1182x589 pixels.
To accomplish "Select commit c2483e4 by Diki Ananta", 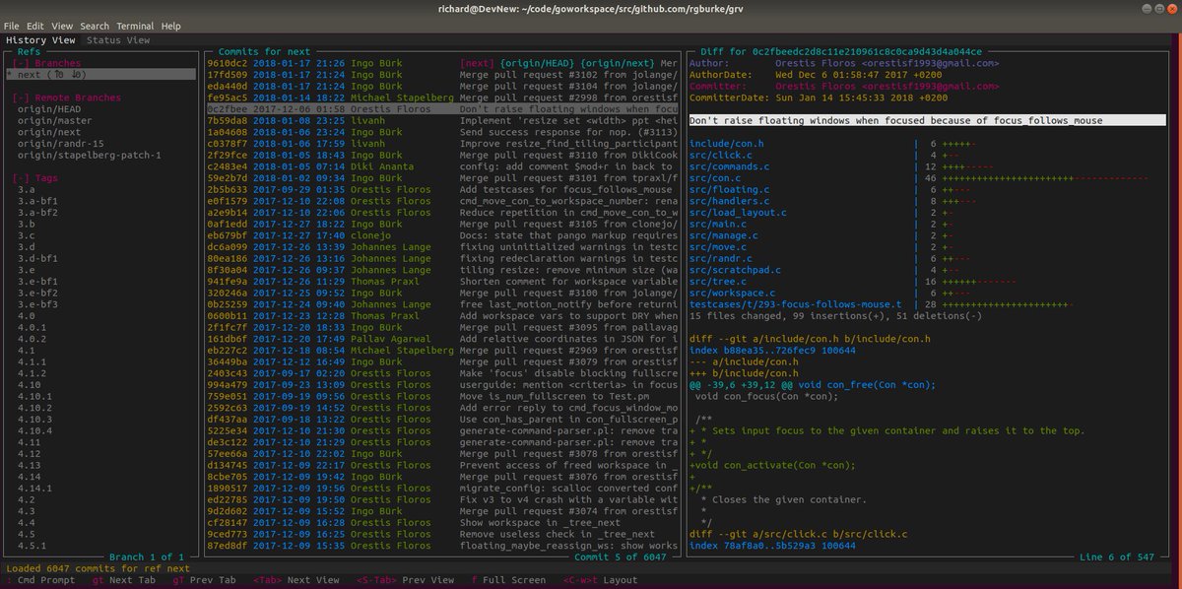I will coord(442,166).
